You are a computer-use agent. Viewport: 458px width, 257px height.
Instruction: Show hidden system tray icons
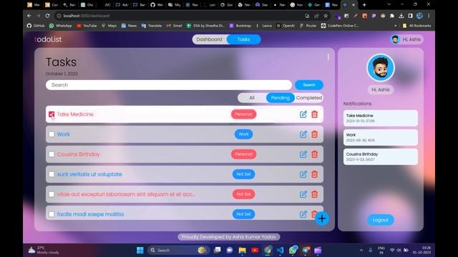coord(361,250)
